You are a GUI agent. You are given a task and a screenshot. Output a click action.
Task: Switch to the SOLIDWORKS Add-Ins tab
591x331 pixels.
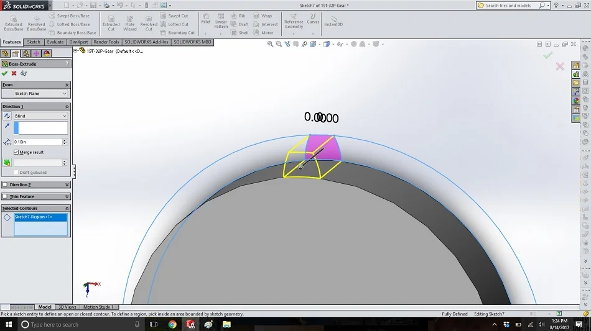pos(146,42)
